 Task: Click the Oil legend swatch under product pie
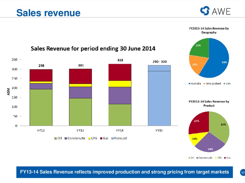pos(189,158)
